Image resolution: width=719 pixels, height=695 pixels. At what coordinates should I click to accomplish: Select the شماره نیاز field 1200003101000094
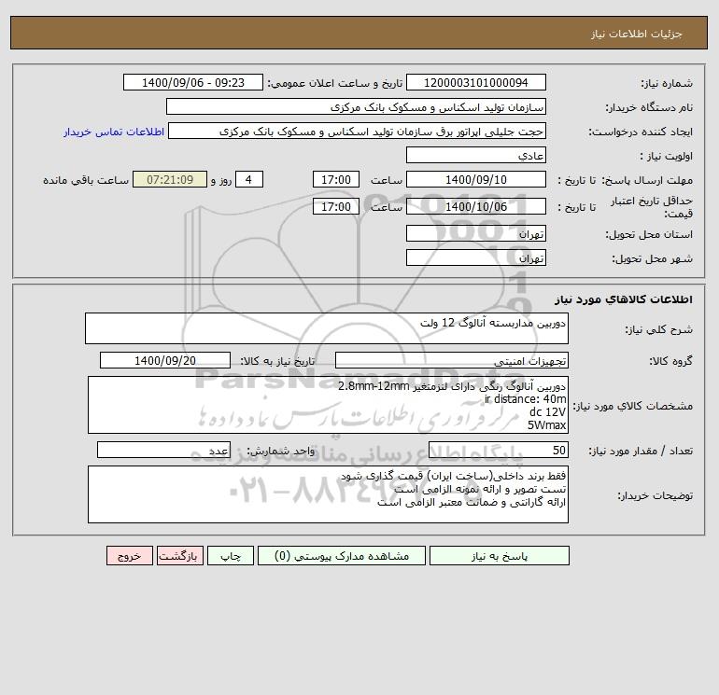(476, 82)
